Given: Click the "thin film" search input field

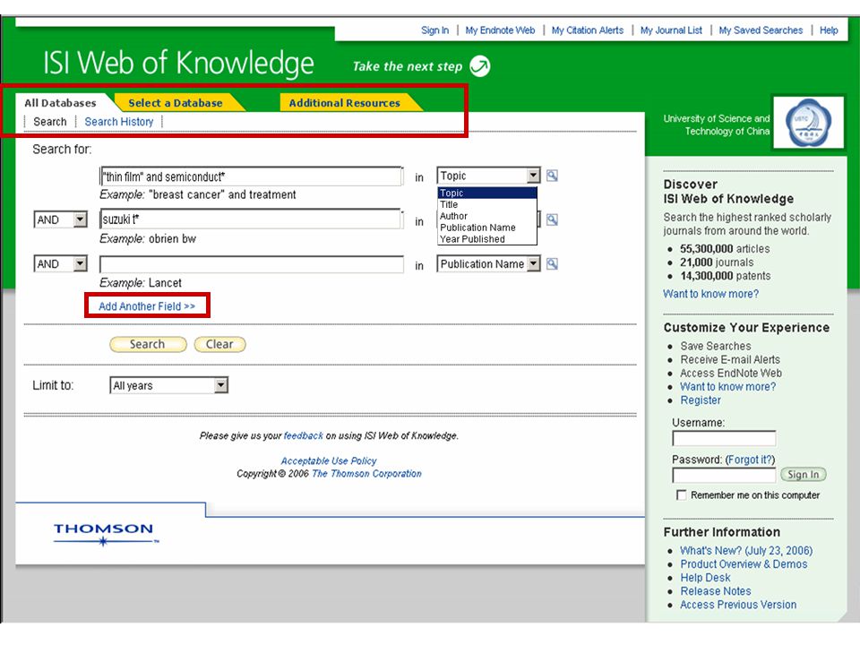Looking at the screenshot, I should pos(251,176).
